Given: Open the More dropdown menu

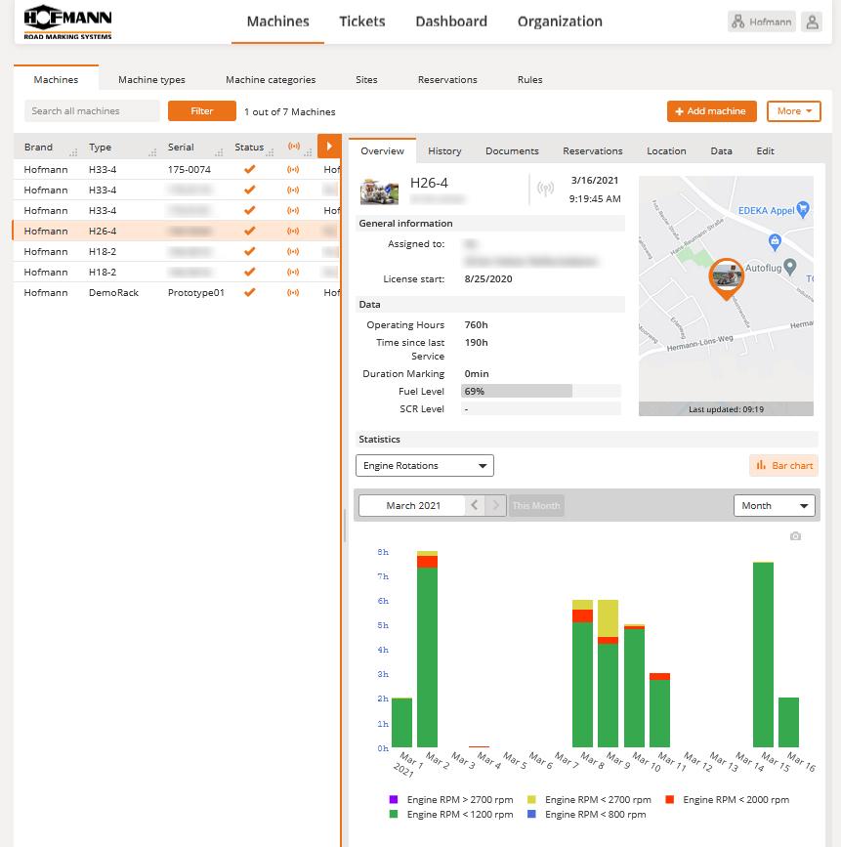Looking at the screenshot, I should [x=794, y=111].
